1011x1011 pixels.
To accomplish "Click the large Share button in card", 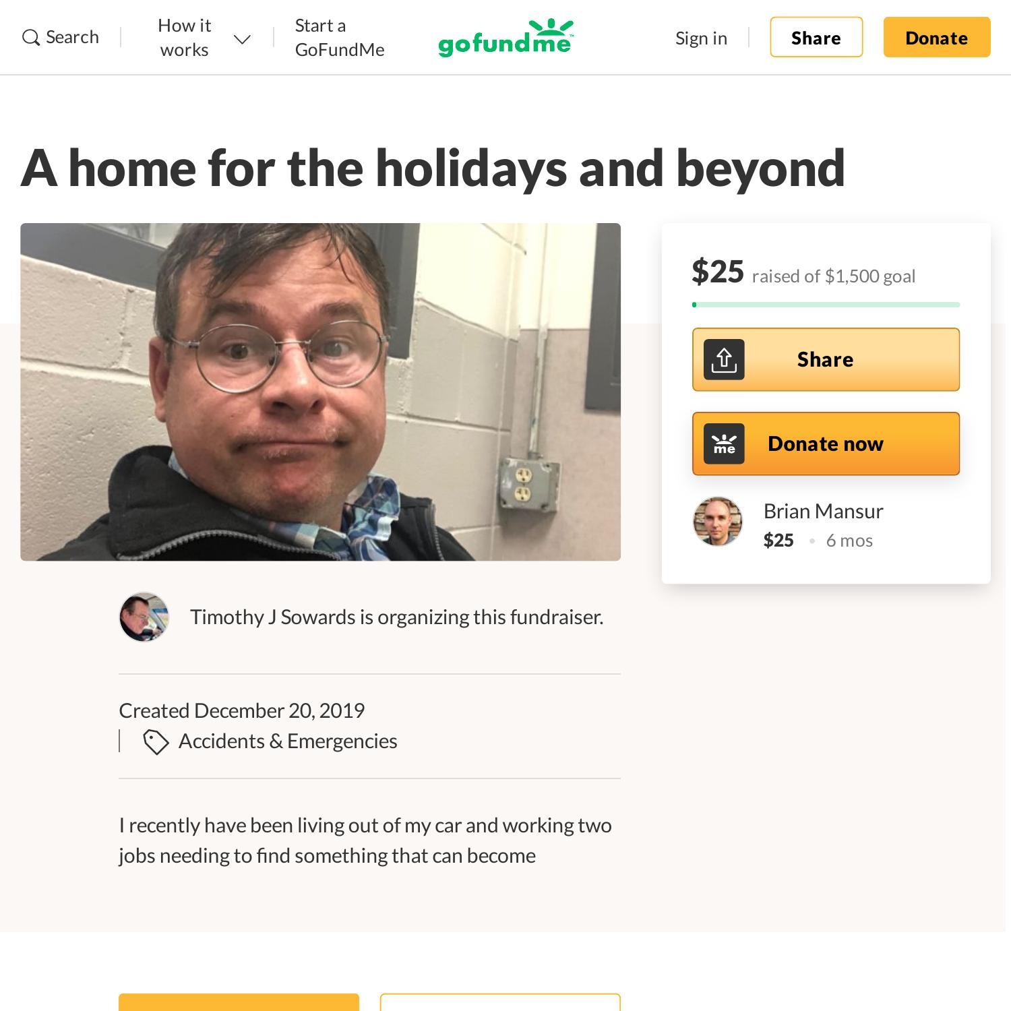I will pyautogui.click(x=826, y=359).
